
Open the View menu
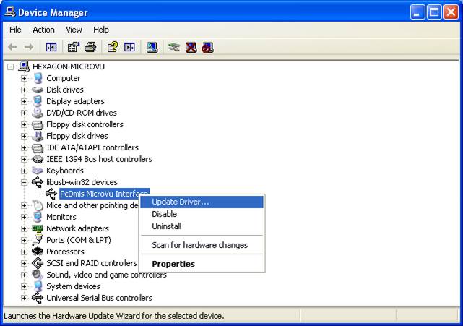click(74, 30)
